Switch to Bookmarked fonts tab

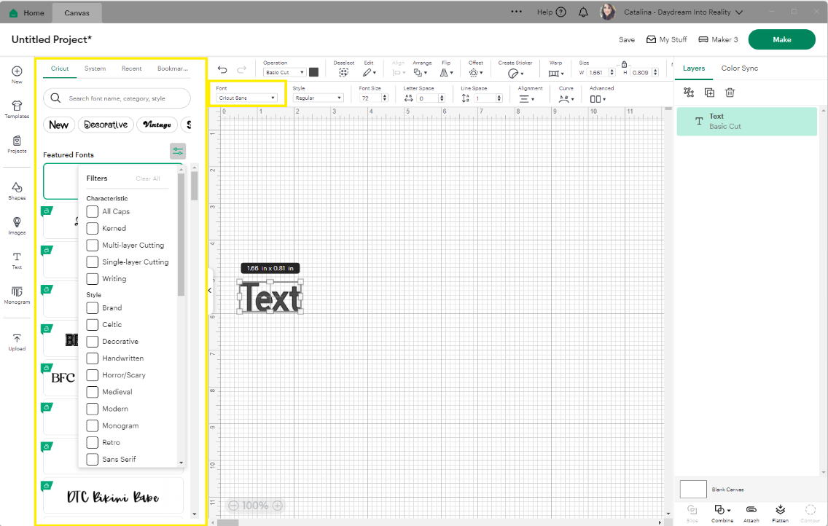pos(173,68)
